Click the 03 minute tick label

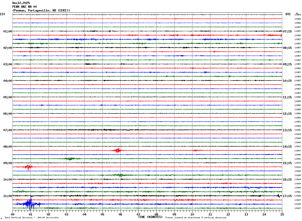pos(66,214)
